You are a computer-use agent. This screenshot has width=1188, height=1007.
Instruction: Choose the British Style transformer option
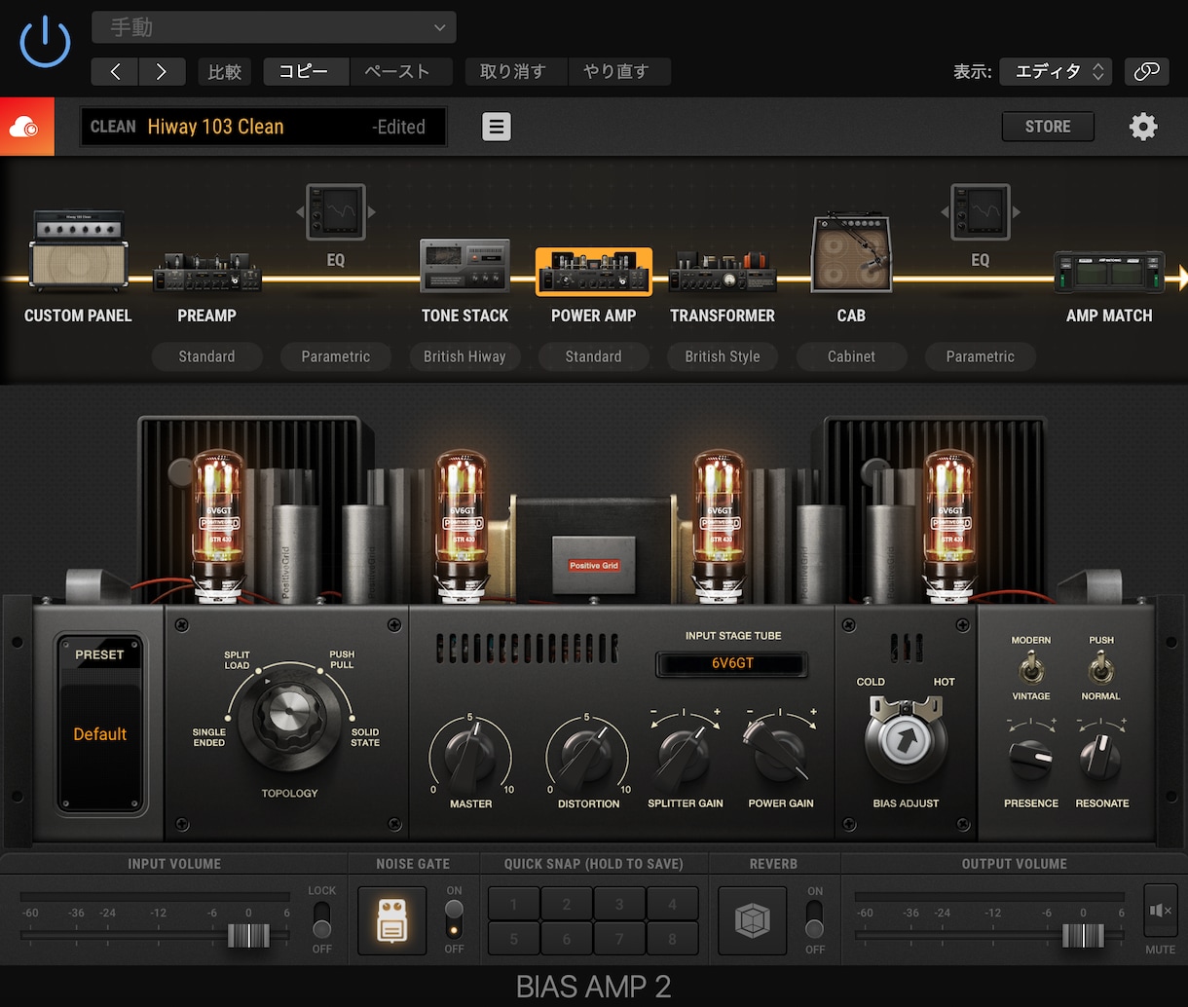pyautogui.click(x=723, y=356)
